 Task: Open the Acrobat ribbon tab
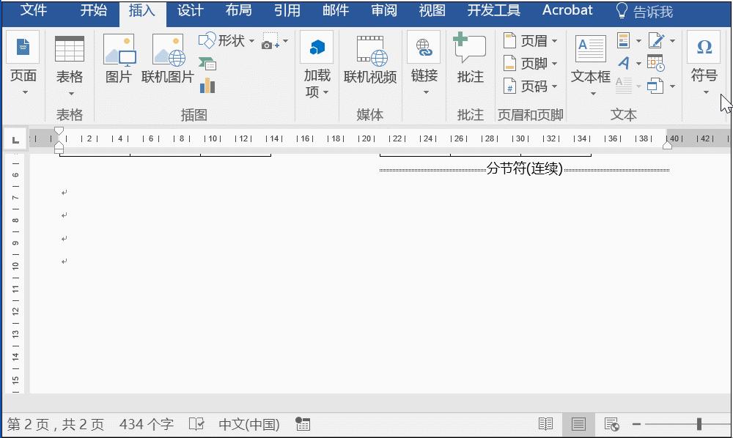point(567,10)
